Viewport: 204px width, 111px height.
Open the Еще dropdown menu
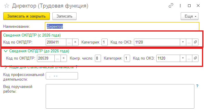(x=189, y=16)
